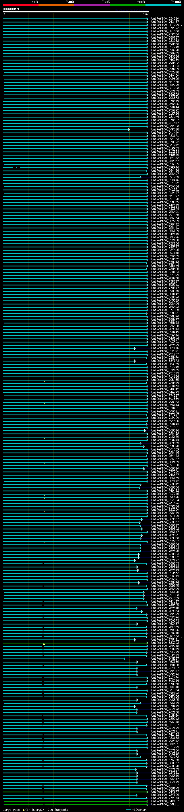Select hit label UniRef100_Q2JUX4
This screenshot has width=184, height=812.
click(x=165, y=117)
